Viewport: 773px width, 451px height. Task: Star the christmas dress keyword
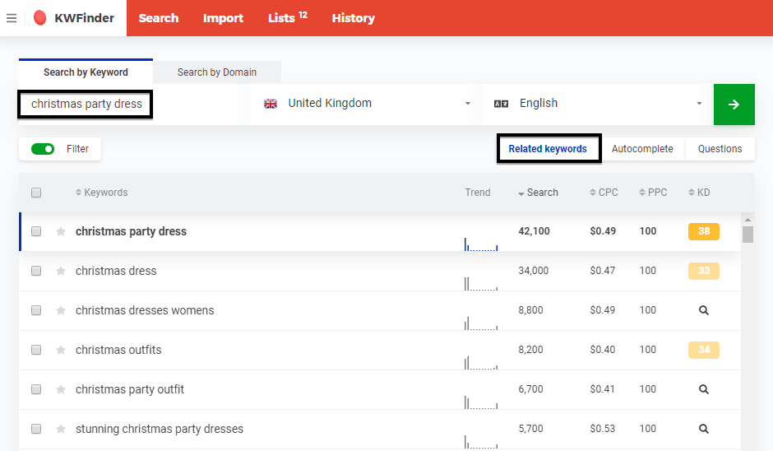click(61, 271)
